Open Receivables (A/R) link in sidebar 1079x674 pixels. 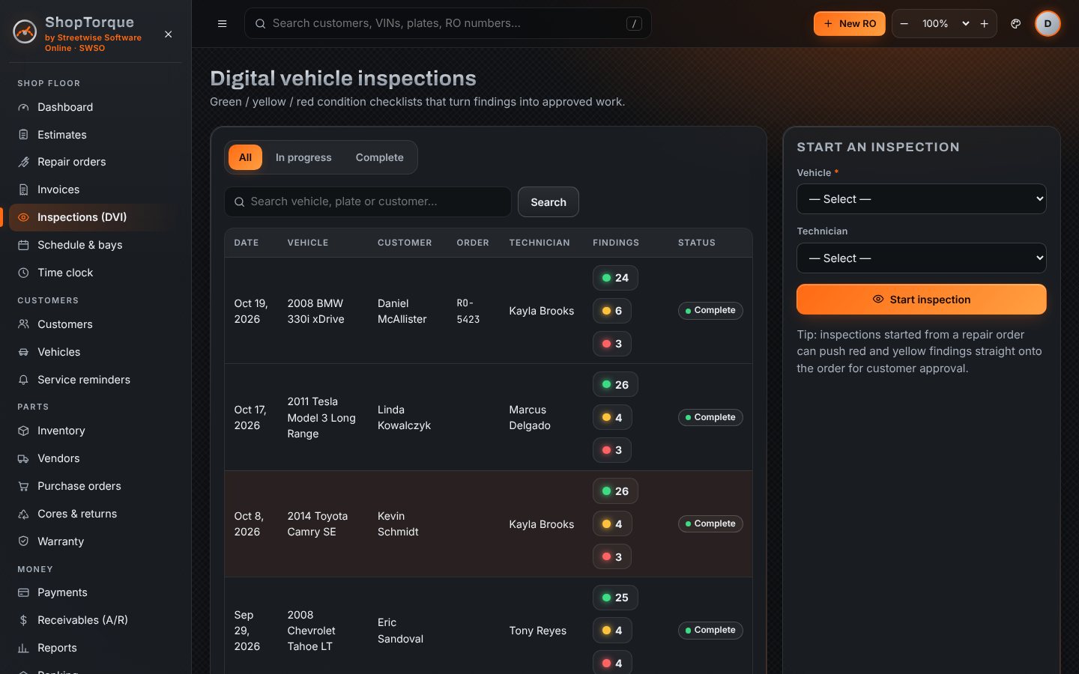coord(92,620)
